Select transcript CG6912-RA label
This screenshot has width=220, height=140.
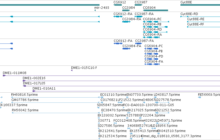123,14
